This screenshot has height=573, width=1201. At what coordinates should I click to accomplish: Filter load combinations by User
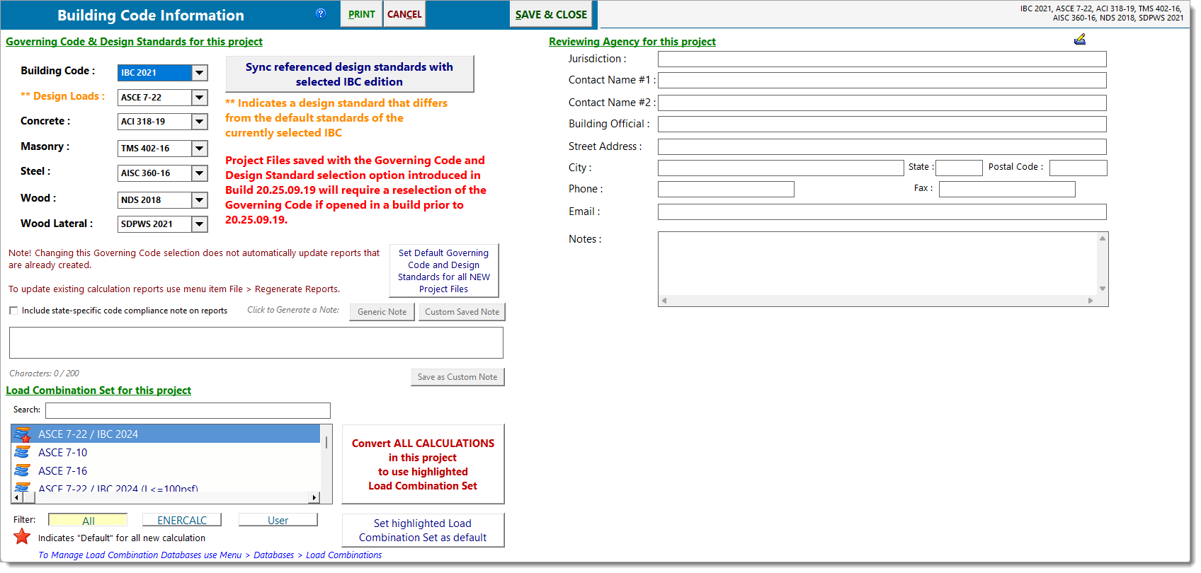click(278, 520)
